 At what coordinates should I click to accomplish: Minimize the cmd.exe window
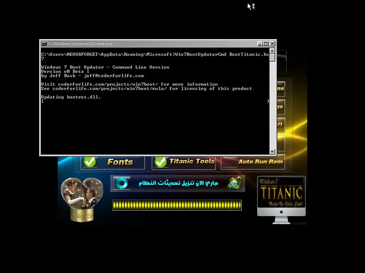pyautogui.click(x=260, y=44)
